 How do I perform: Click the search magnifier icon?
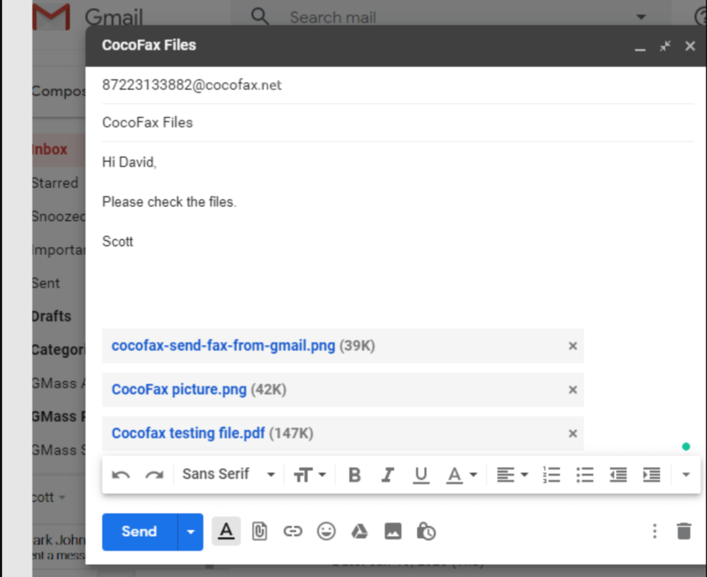[260, 17]
